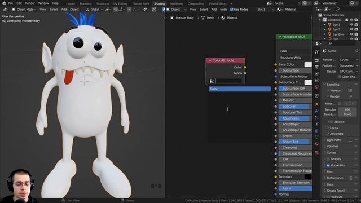
Task: Open viewport Add menu
Action: pos(64,10)
